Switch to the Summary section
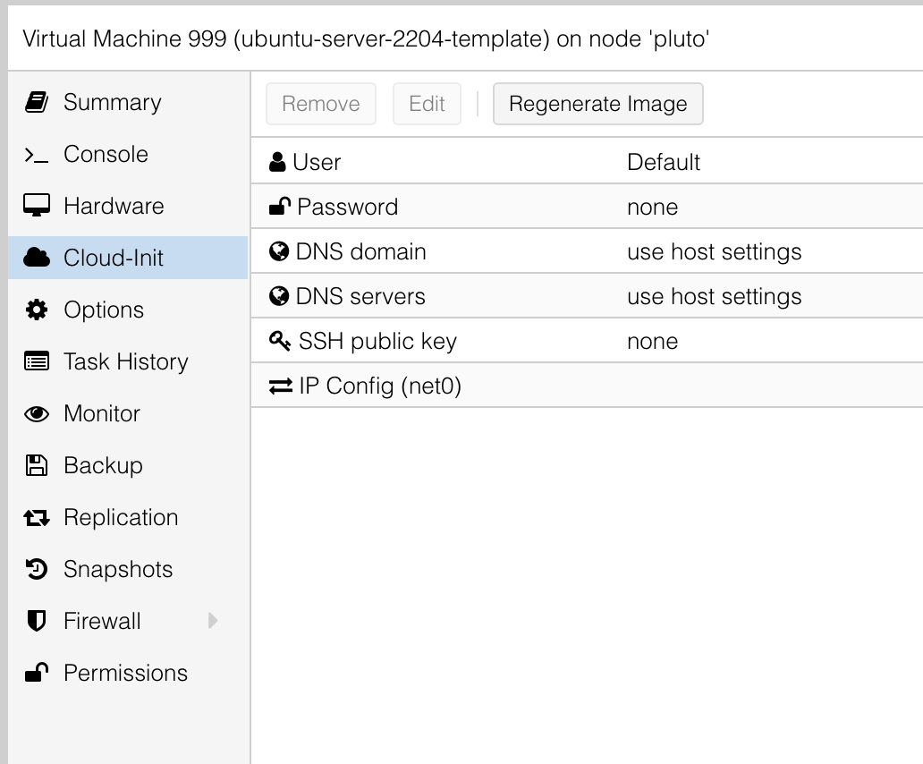 pos(112,102)
